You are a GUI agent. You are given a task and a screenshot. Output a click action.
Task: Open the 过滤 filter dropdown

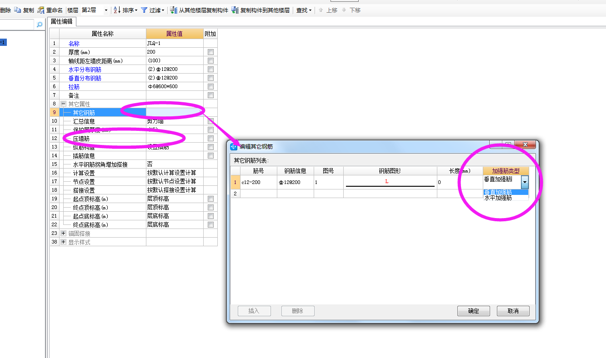click(153, 10)
